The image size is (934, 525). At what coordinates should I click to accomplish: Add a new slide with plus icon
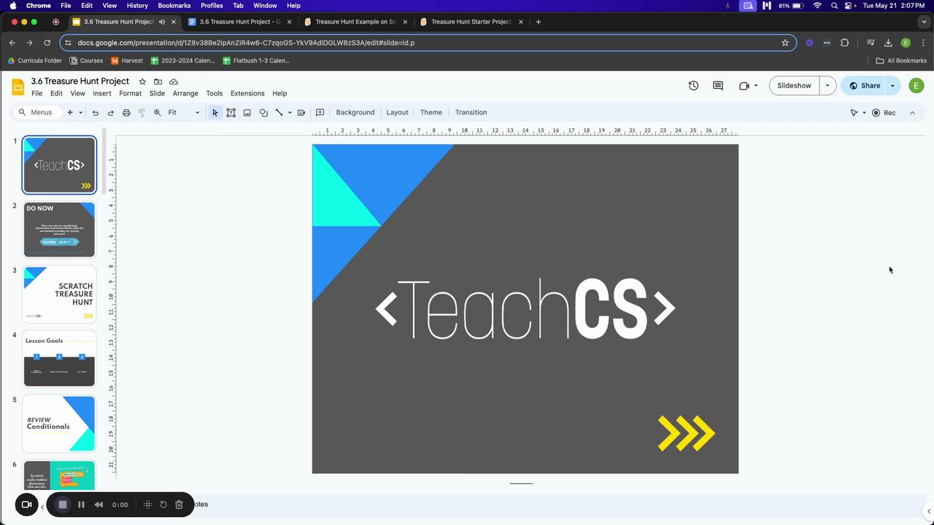coord(70,112)
